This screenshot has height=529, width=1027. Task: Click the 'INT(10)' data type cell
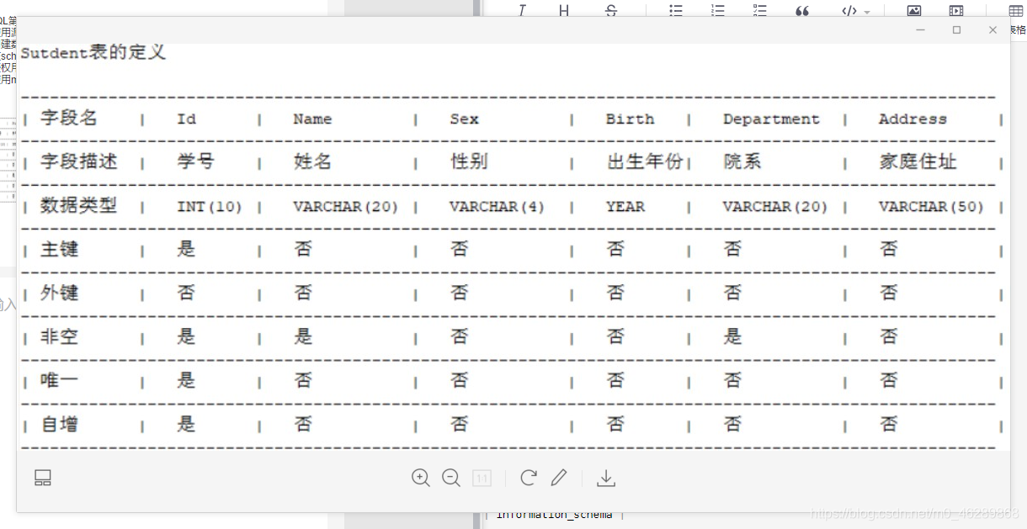(210, 206)
